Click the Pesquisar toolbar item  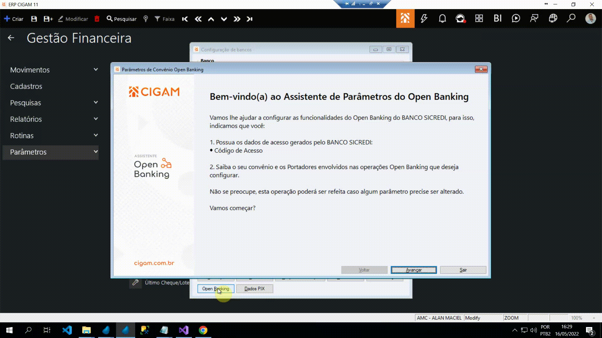pos(122,19)
